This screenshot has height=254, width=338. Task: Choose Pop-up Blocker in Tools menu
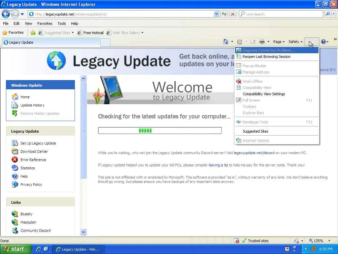[277, 66]
